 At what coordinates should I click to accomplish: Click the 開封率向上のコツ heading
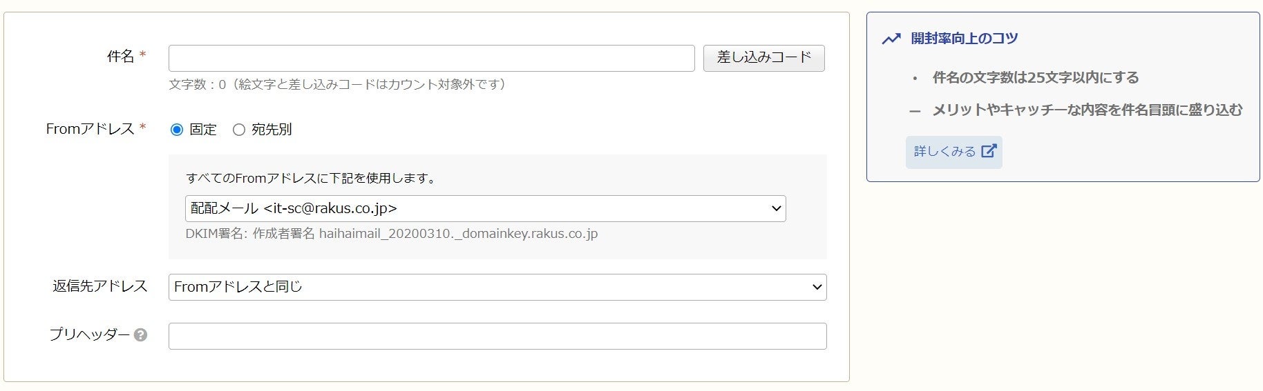[x=964, y=39]
